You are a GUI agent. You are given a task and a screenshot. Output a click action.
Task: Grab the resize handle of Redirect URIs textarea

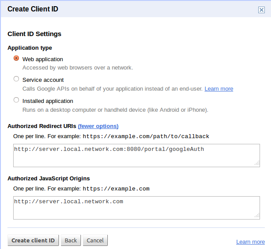pyautogui.click(x=257, y=163)
